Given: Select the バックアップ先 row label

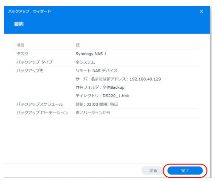Looking at the screenshot, I should 30,71.
